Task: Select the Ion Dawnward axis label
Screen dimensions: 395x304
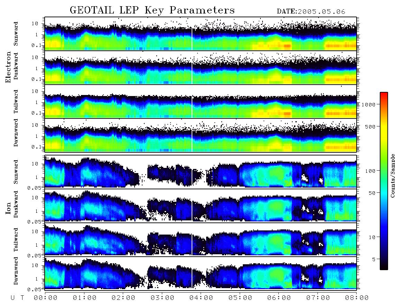Action: tap(16, 271)
